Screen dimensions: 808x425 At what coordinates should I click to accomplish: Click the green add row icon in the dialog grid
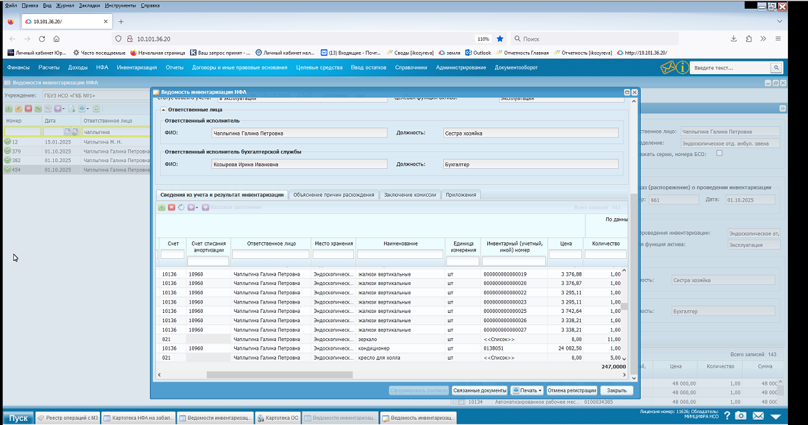click(162, 207)
